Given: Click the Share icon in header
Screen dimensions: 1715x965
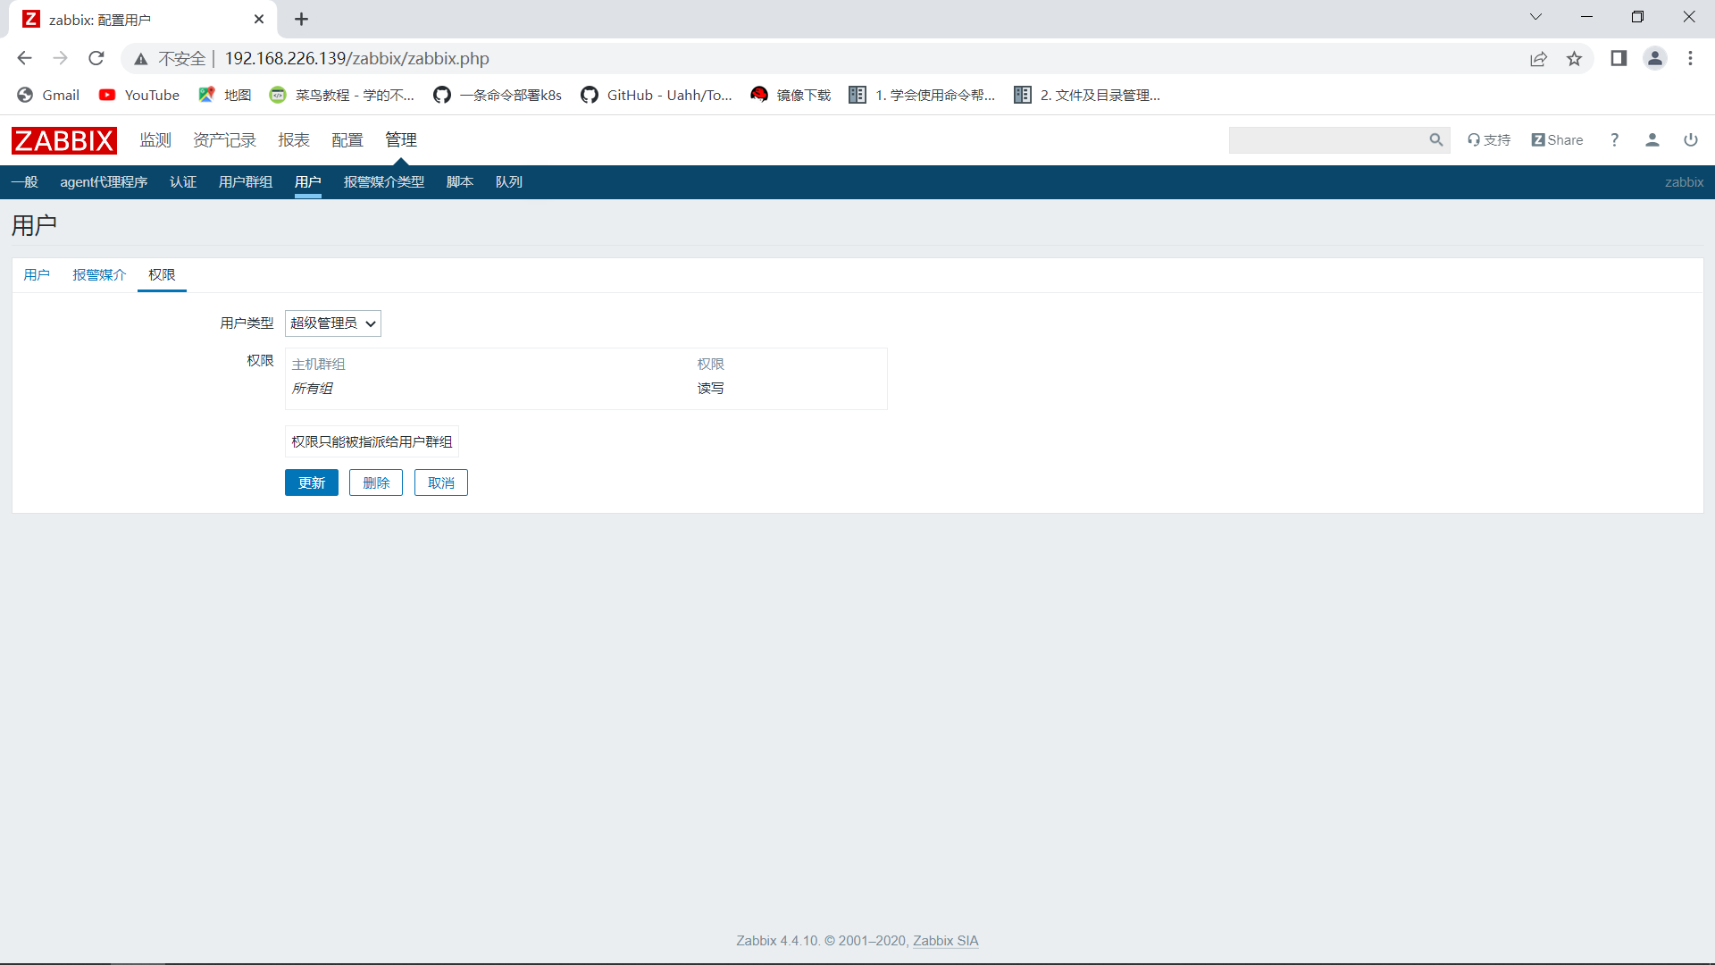Looking at the screenshot, I should point(1557,140).
